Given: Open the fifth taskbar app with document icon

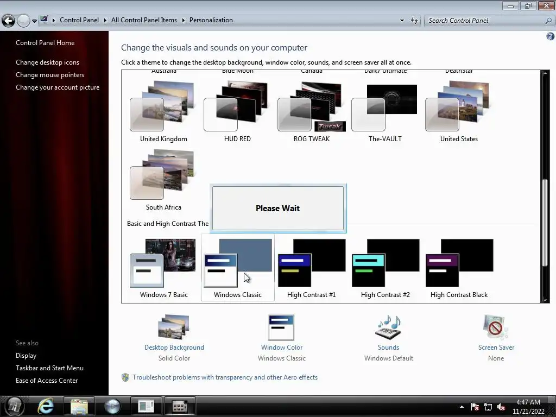Looking at the screenshot, I should (146, 406).
